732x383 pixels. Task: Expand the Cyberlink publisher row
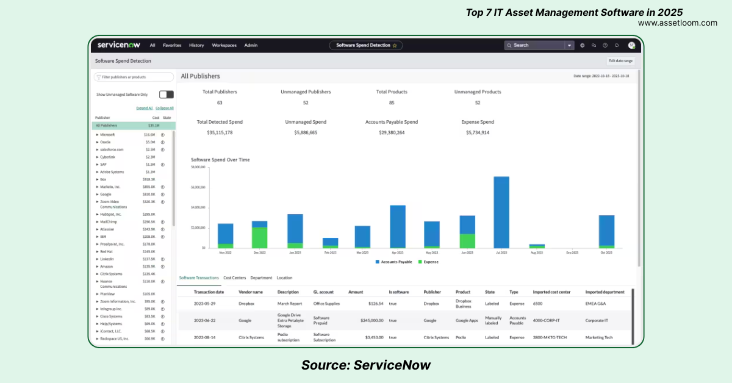97,157
